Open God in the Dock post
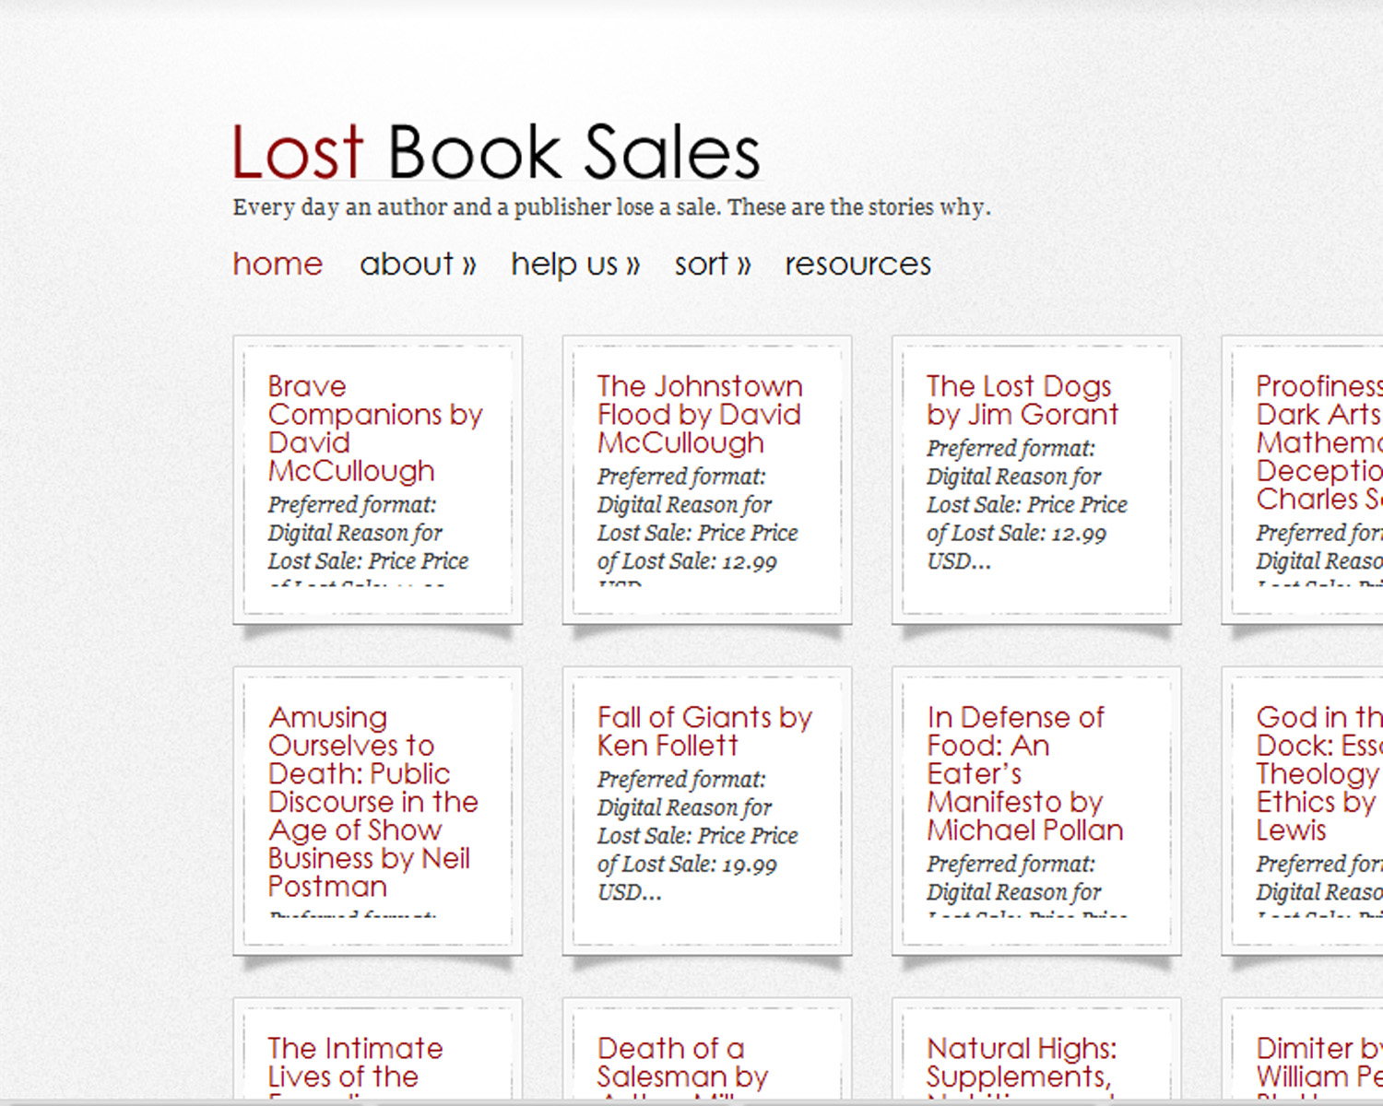Screen dimensions: 1383x1106 tap(1318, 773)
